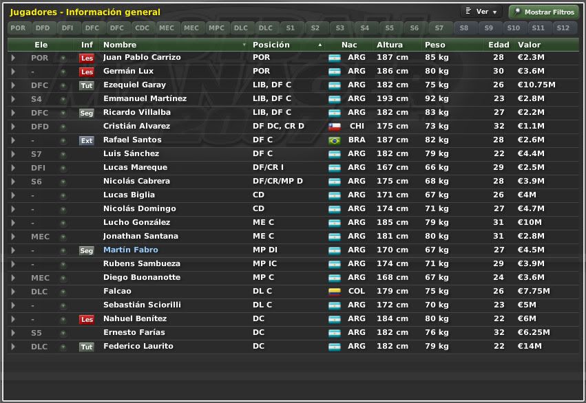Screen dimensions: 586x403
Task: Click the 'Les' injury icon for Juan Pablo Carrizo
Action: click(86, 58)
